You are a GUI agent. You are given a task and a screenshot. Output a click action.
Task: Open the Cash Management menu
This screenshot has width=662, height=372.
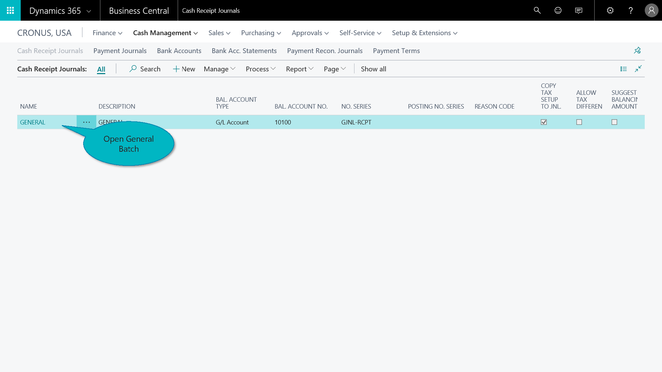pos(165,33)
